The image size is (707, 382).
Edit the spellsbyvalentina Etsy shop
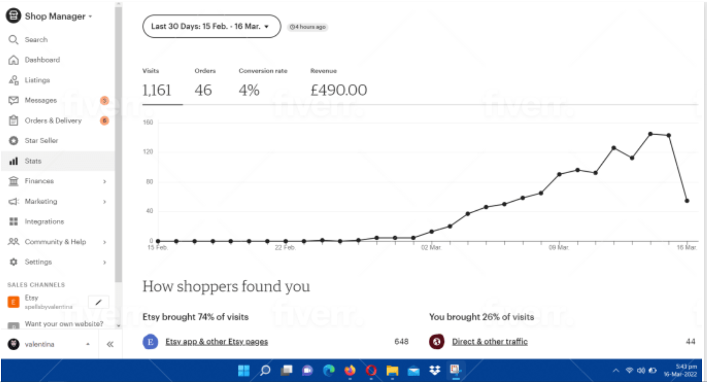(x=98, y=301)
